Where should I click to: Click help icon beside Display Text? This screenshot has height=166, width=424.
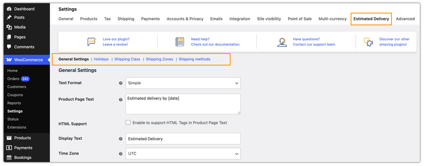[x=121, y=139]
